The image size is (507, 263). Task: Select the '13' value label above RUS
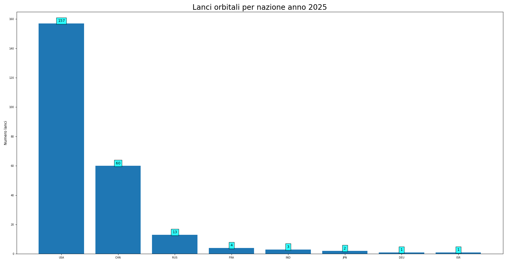[x=175, y=232]
